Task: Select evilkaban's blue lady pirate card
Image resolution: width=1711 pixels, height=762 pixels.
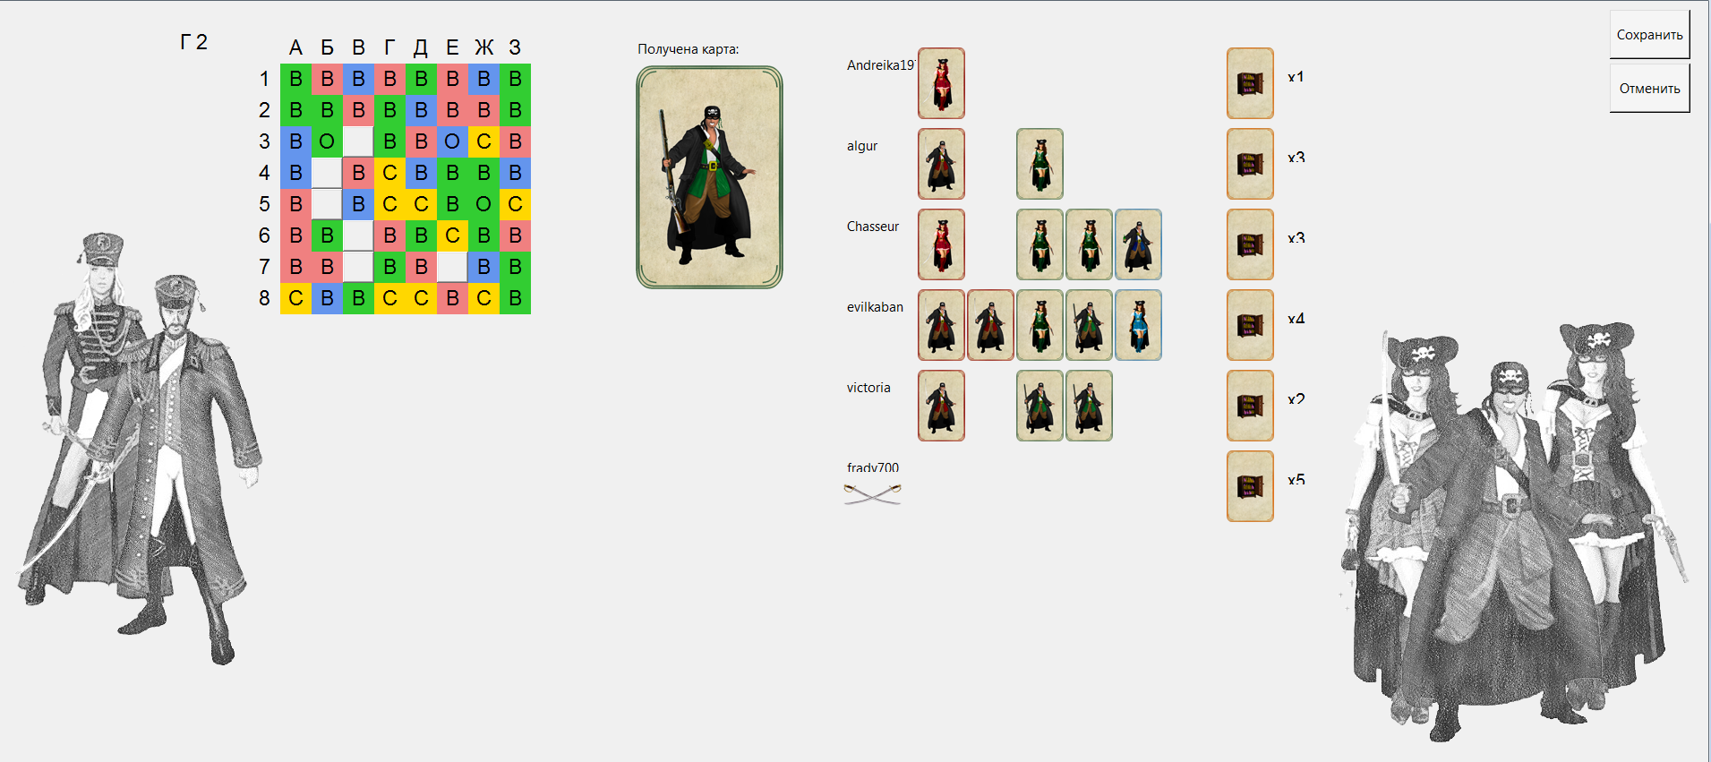Action: pos(1138,325)
